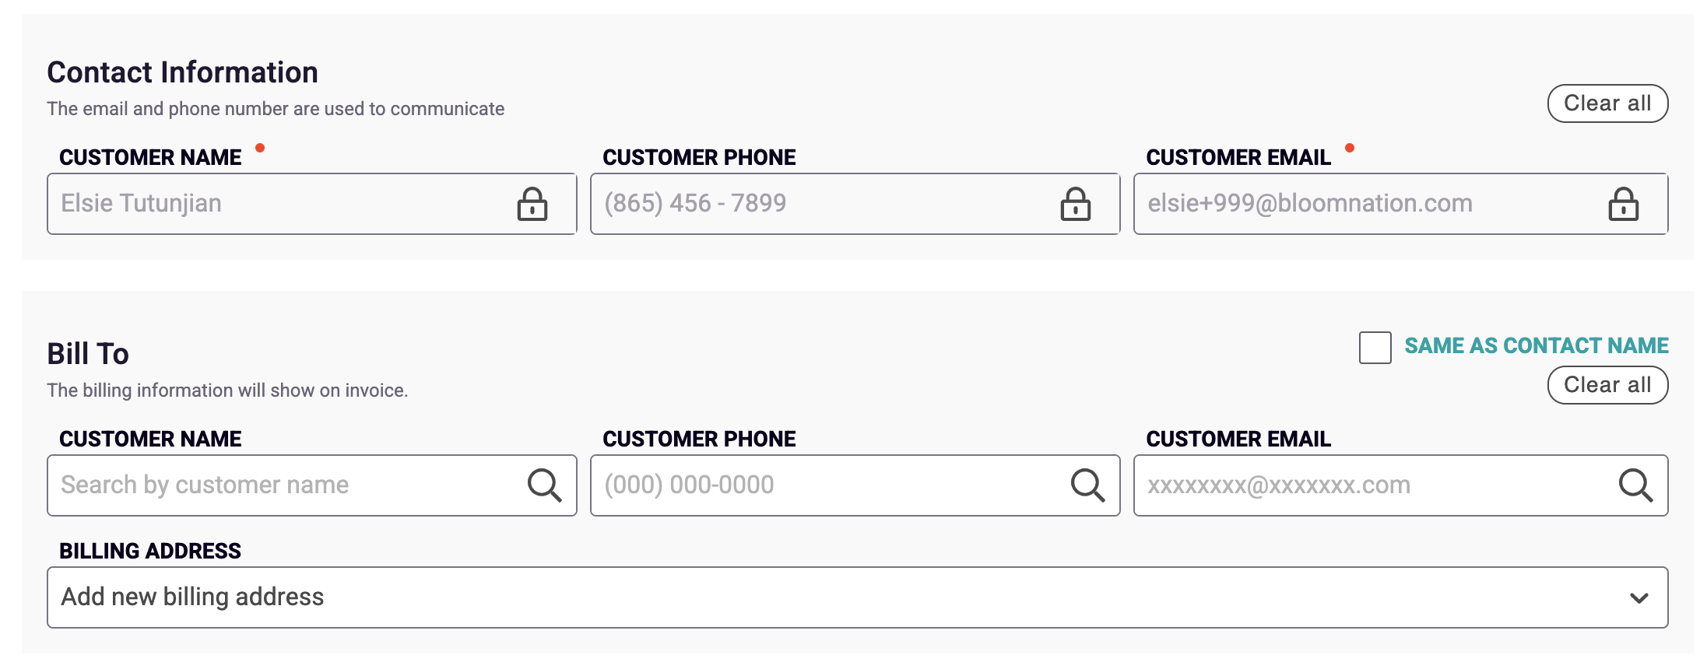Open the Add new billing address dropdown
1700x669 pixels.
(x=857, y=597)
